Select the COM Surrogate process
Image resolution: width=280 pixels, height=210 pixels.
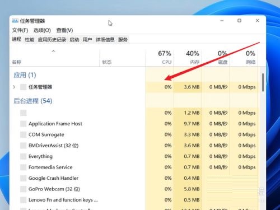coord(134,134)
